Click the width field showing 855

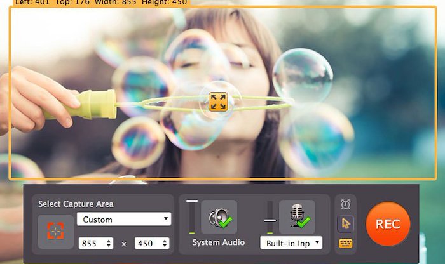pos(96,243)
